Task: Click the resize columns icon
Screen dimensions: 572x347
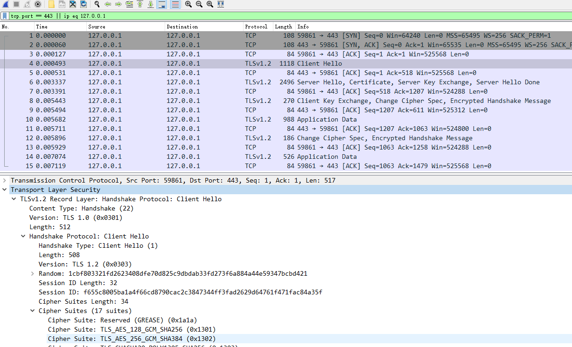Action: [x=221, y=4]
